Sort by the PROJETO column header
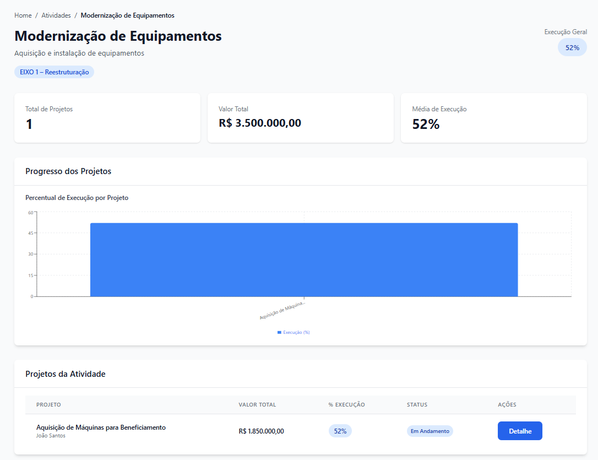The image size is (598, 460). pos(48,404)
